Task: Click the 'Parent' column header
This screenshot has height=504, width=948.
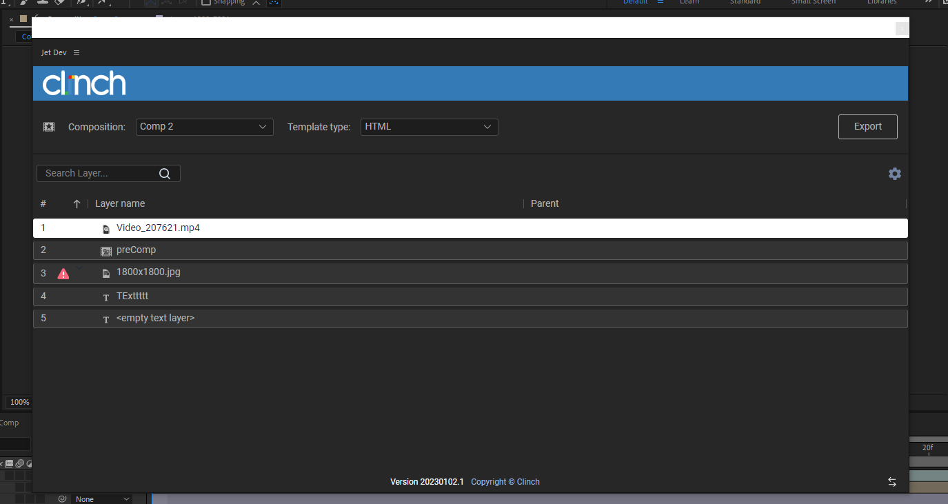Action: click(545, 203)
